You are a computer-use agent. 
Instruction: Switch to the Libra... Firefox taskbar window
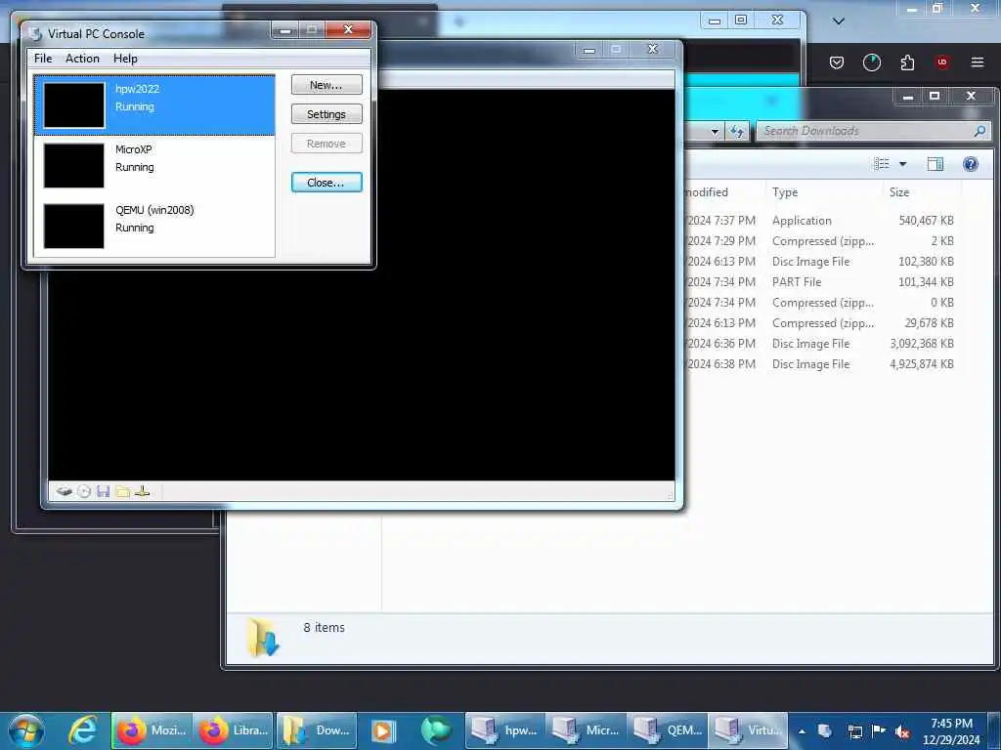233,730
